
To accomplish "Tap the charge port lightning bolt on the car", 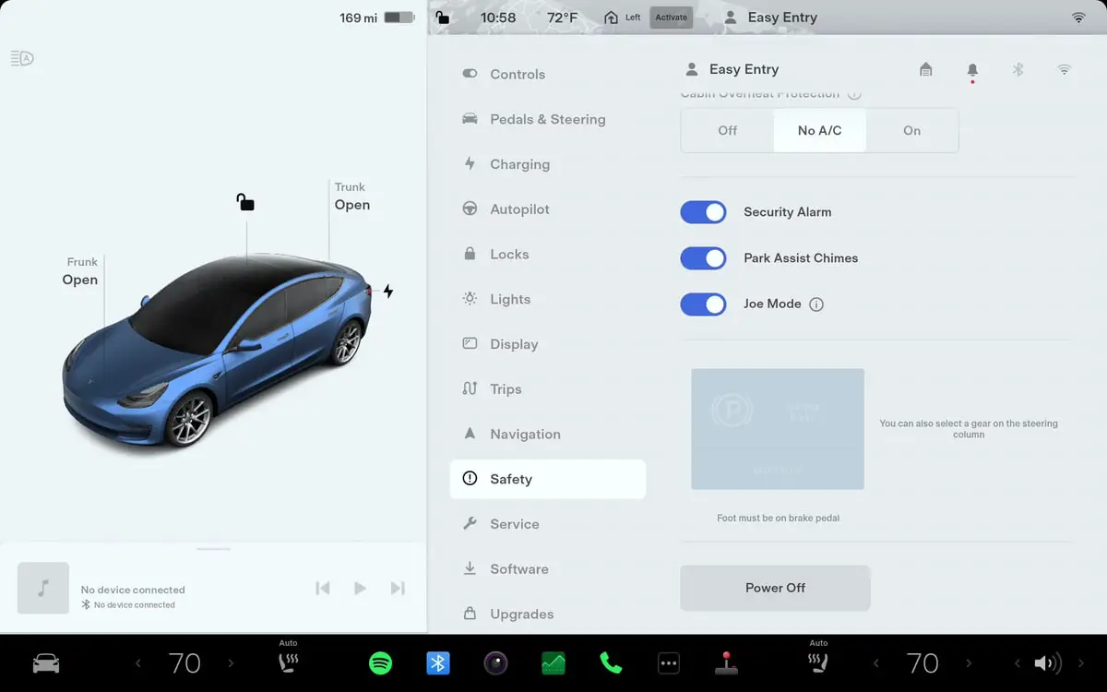I will (x=387, y=290).
